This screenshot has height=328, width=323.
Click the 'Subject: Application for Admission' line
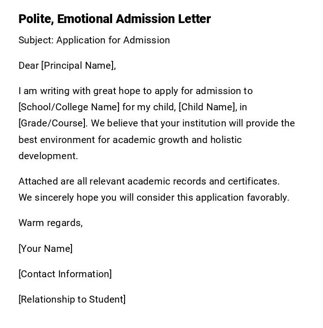(x=94, y=40)
